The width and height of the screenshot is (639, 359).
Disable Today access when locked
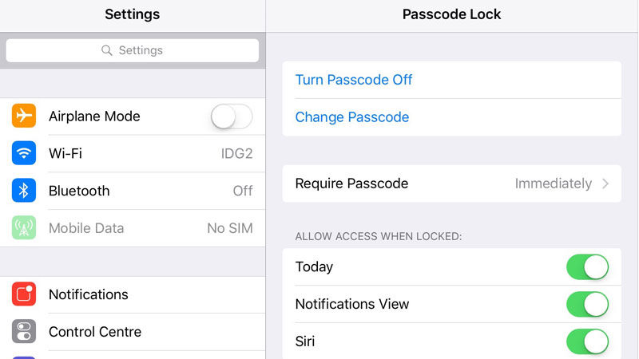587,267
